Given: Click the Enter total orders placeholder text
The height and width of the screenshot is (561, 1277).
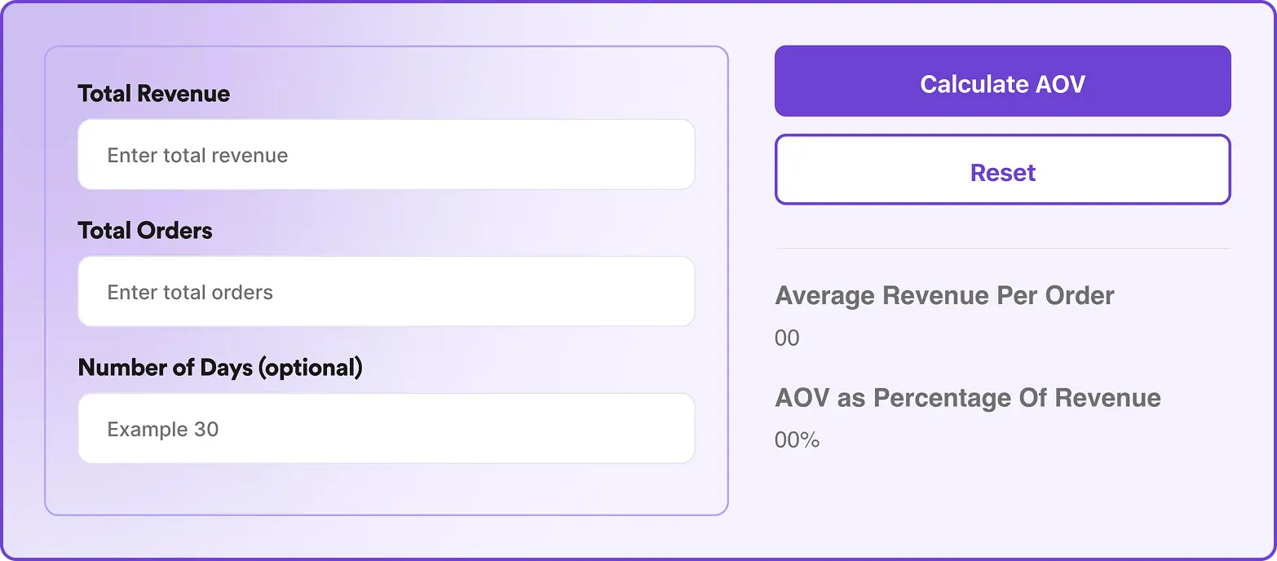Looking at the screenshot, I should click(190, 292).
